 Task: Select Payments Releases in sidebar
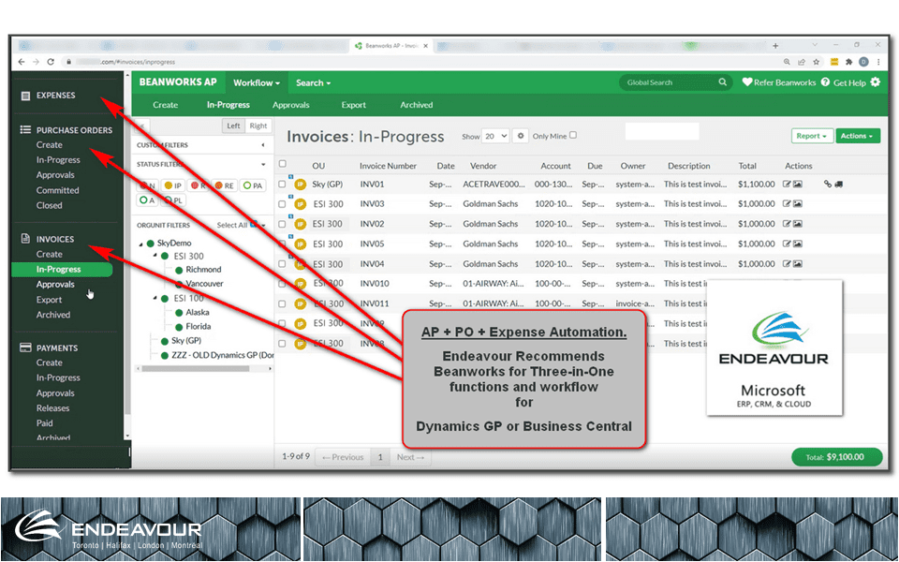pos(52,407)
